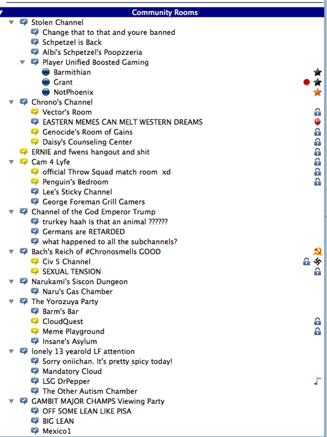
Task: Collapse The Yorozuya Party channel
Action: 12,302
